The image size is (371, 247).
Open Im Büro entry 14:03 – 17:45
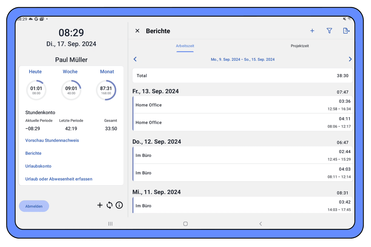point(243,205)
